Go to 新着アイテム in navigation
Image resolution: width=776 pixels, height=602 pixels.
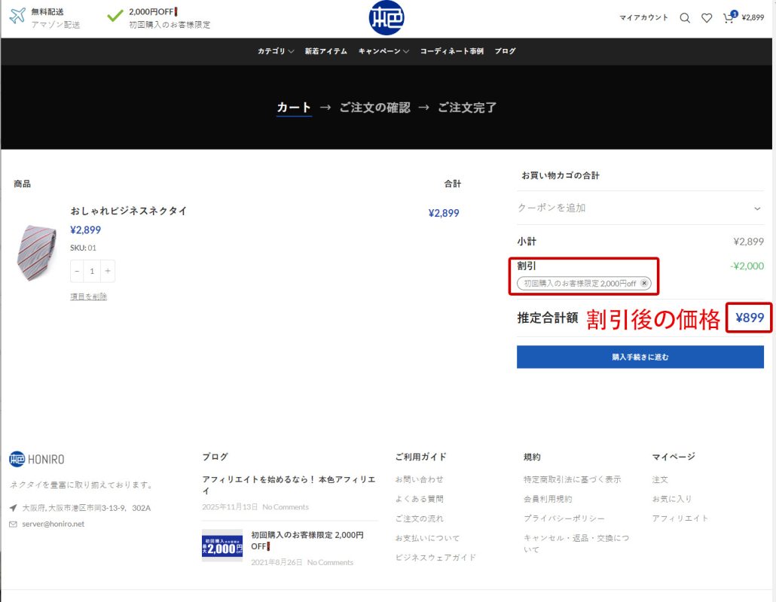pyautogui.click(x=325, y=51)
